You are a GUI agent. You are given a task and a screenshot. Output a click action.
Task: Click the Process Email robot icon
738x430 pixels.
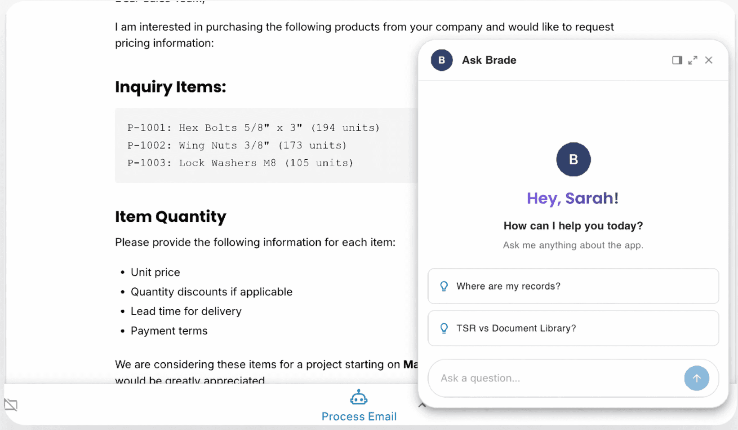[x=359, y=398]
